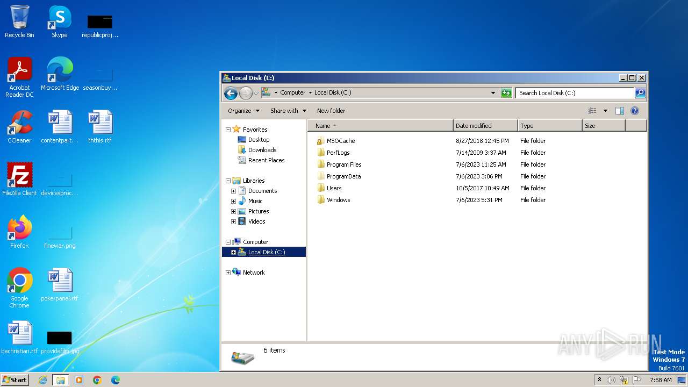Viewport: 688px width, 387px height.
Task: Sort by Date modified column header
Action: pyautogui.click(x=485, y=126)
